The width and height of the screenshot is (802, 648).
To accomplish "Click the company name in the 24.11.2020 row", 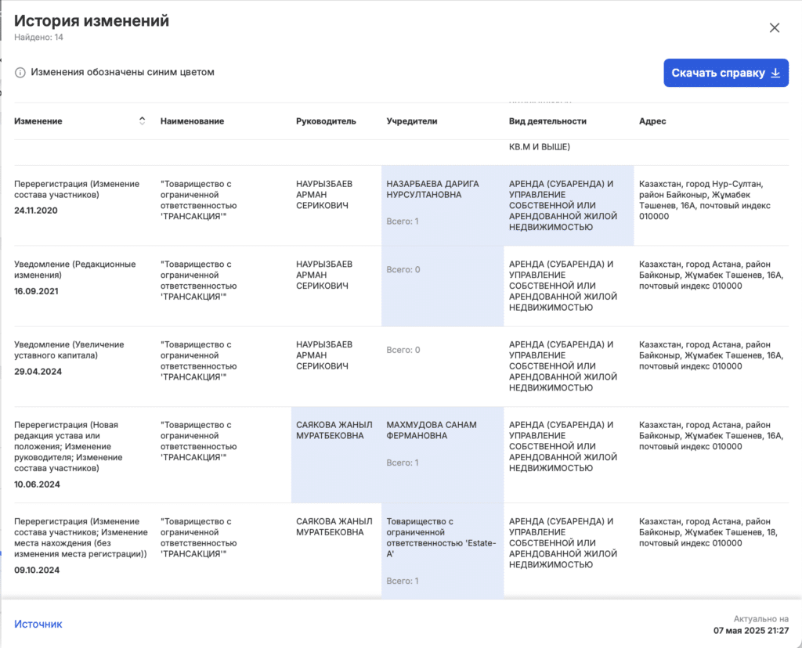I will pos(198,200).
